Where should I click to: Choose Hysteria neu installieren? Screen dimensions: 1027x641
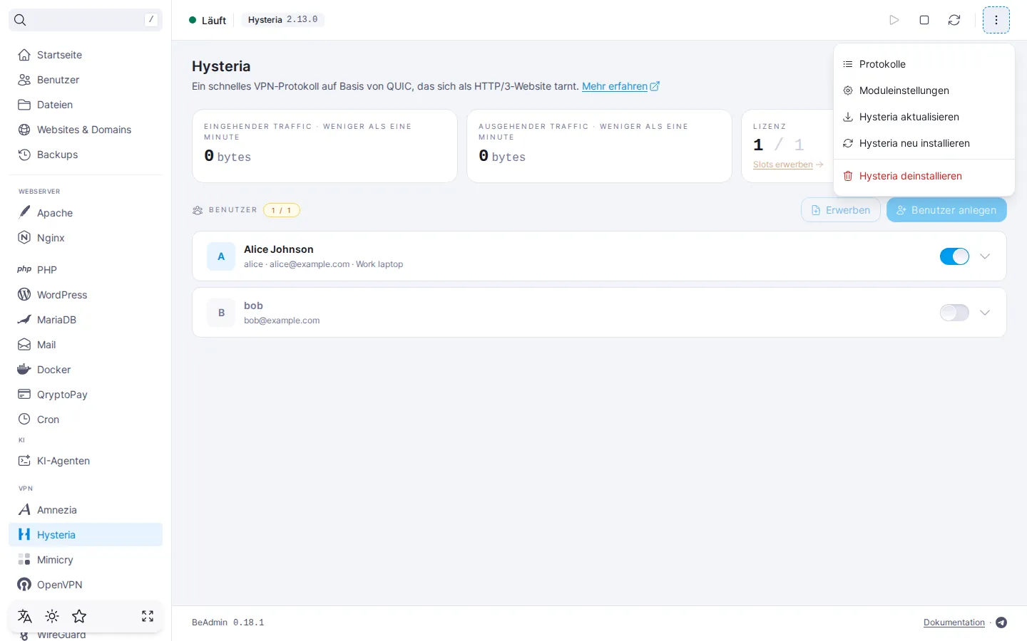coord(924,143)
